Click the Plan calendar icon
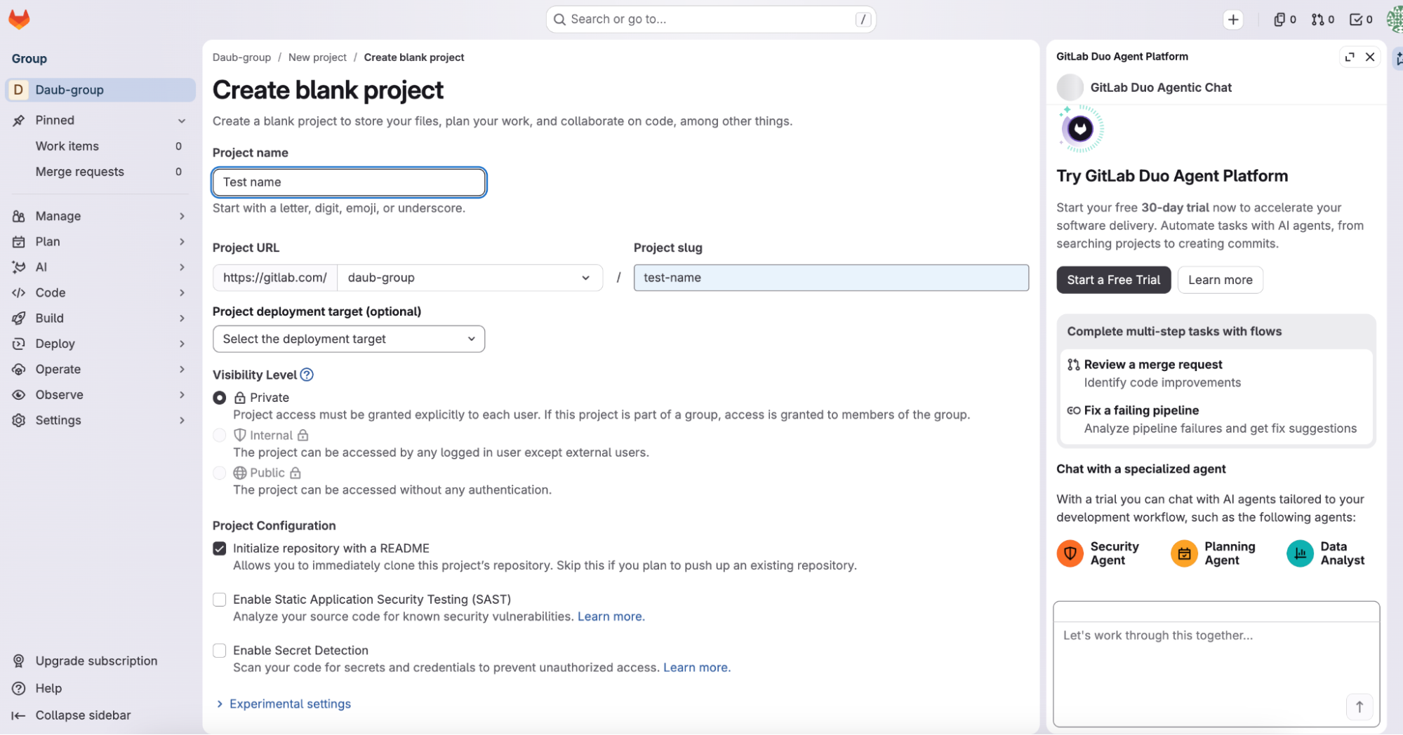Viewport: 1403px width, 735px height. click(19, 242)
